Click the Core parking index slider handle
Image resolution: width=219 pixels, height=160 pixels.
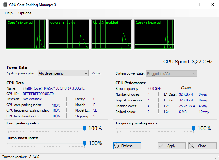(84, 129)
